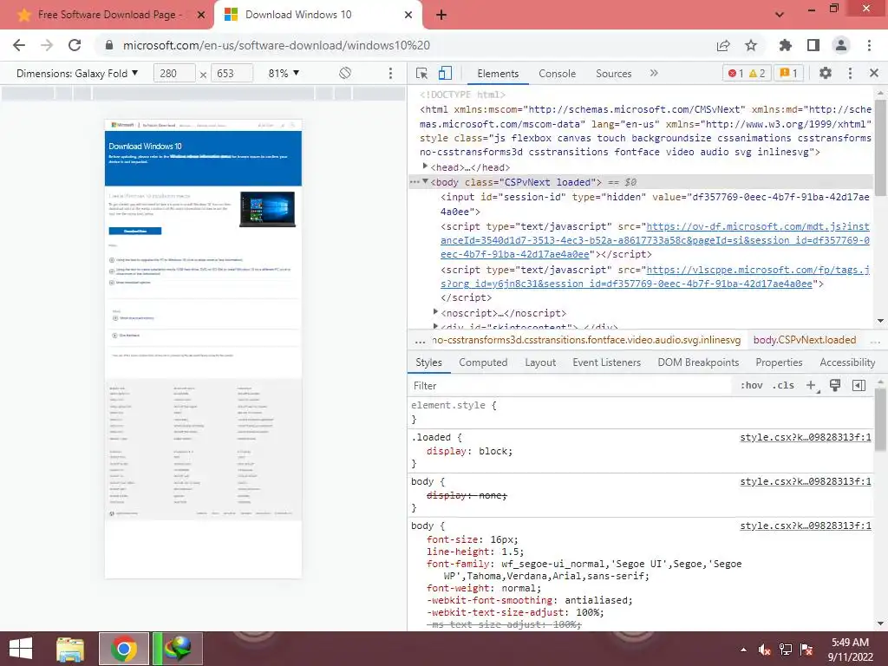Toggle the :hov element state
Image resolution: width=888 pixels, height=666 pixels.
coord(752,386)
